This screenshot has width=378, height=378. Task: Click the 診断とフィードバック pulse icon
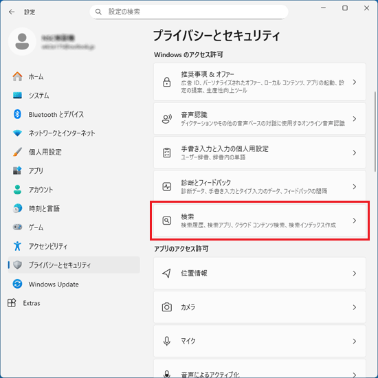click(x=167, y=186)
